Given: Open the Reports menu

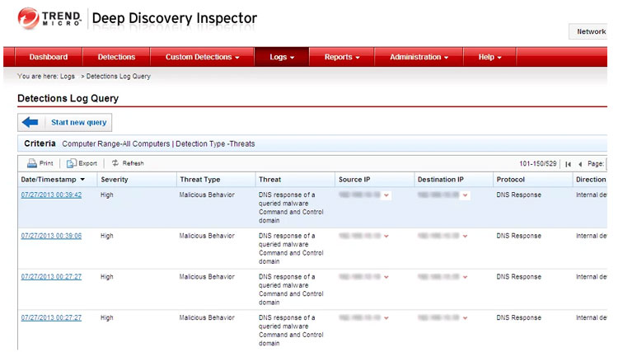Looking at the screenshot, I should 342,57.
